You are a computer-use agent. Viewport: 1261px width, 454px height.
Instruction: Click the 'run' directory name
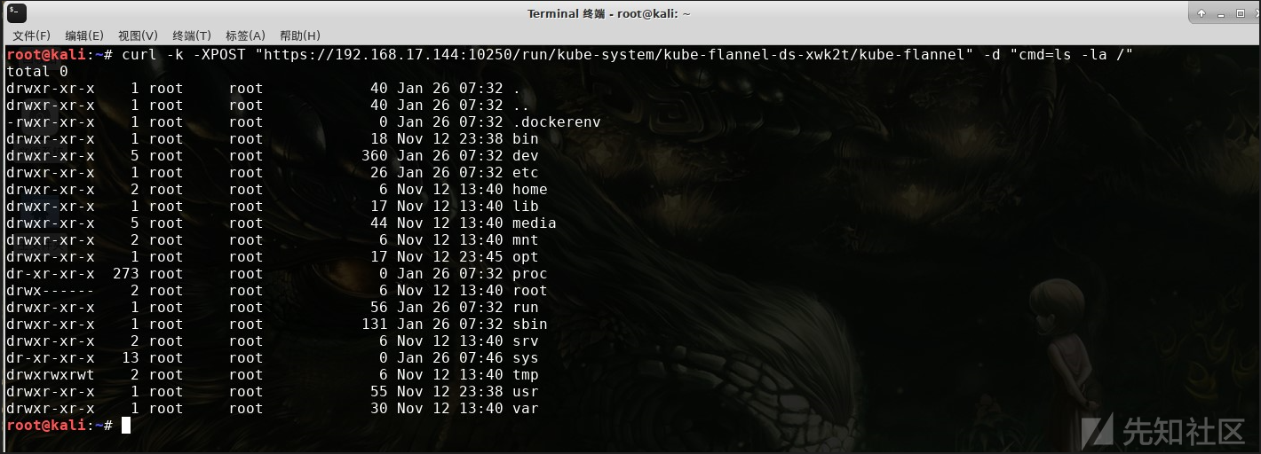click(526, 308)
